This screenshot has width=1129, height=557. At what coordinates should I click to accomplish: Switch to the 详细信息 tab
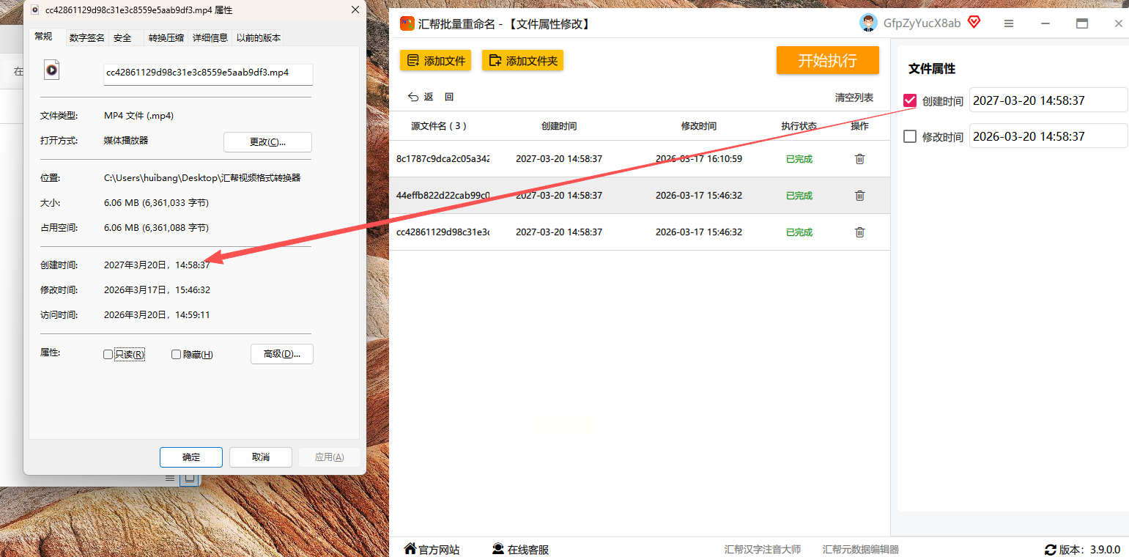point(210,38)
